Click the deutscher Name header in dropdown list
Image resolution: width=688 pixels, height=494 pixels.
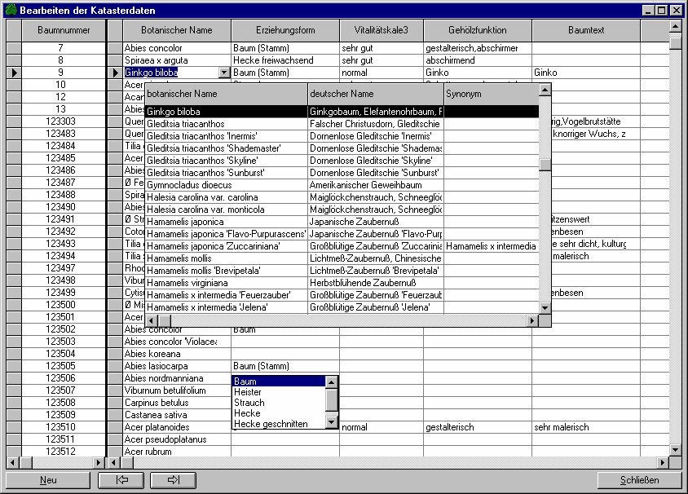376,94
